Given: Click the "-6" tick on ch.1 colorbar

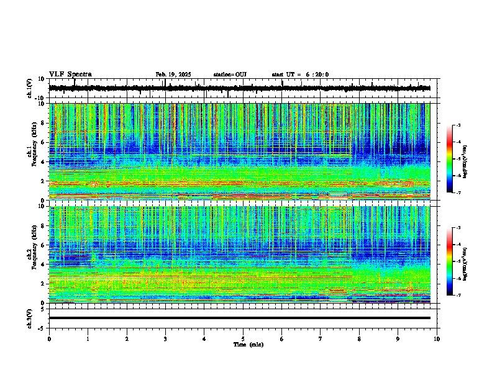Looking at the screenshot, I should click(458, 176).
